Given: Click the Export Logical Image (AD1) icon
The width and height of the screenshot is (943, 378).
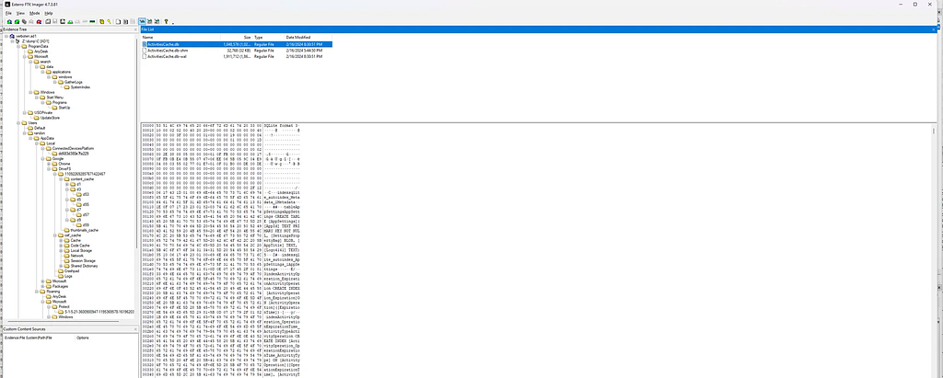Looking at the screenshot, I should pos(63,22).
